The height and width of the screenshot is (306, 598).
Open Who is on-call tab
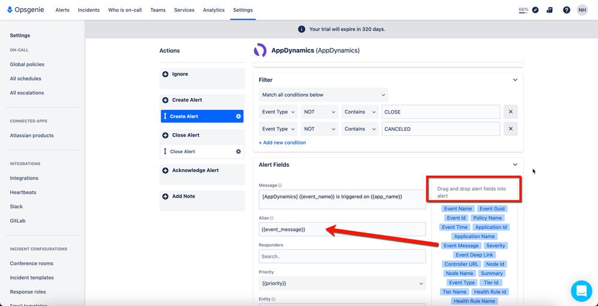pos(125,10)
